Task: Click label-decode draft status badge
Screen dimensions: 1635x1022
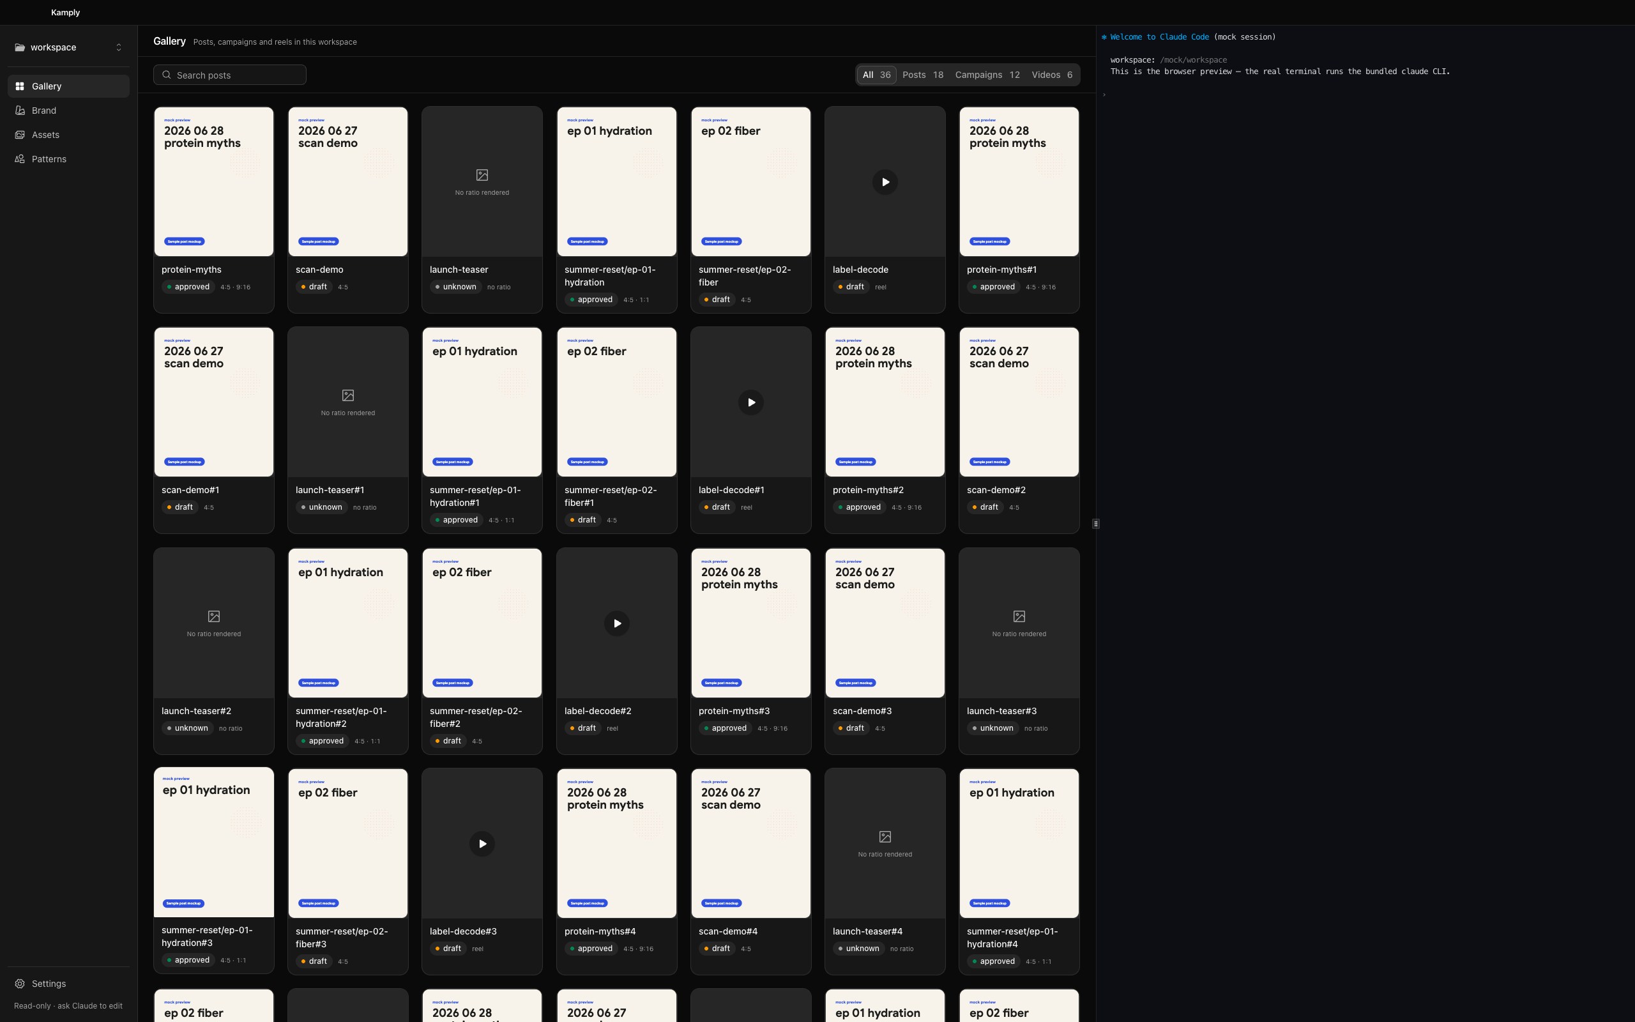Action: point(851,287)
